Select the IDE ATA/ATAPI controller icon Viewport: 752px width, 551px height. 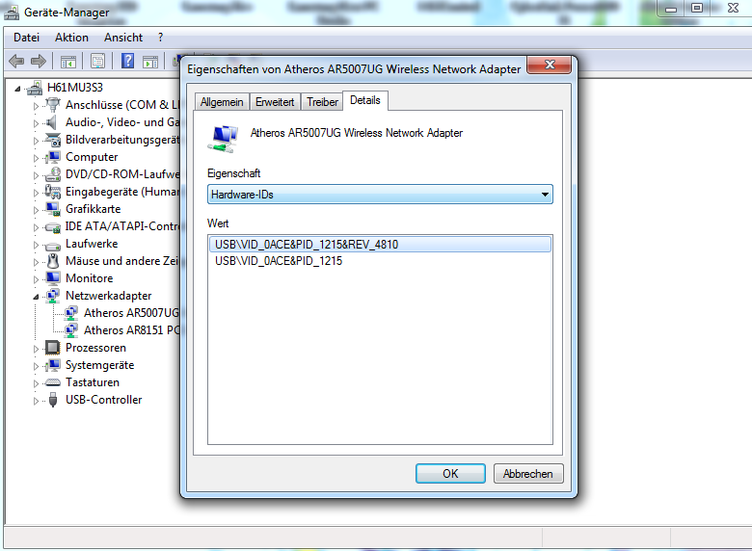pos(52,226)
